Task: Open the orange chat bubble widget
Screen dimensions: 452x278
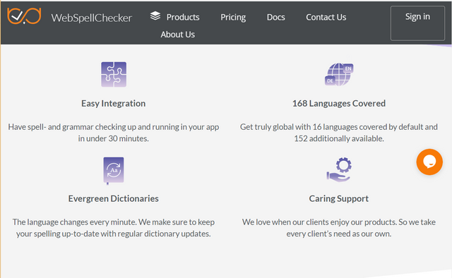Action: click(429, 162)
